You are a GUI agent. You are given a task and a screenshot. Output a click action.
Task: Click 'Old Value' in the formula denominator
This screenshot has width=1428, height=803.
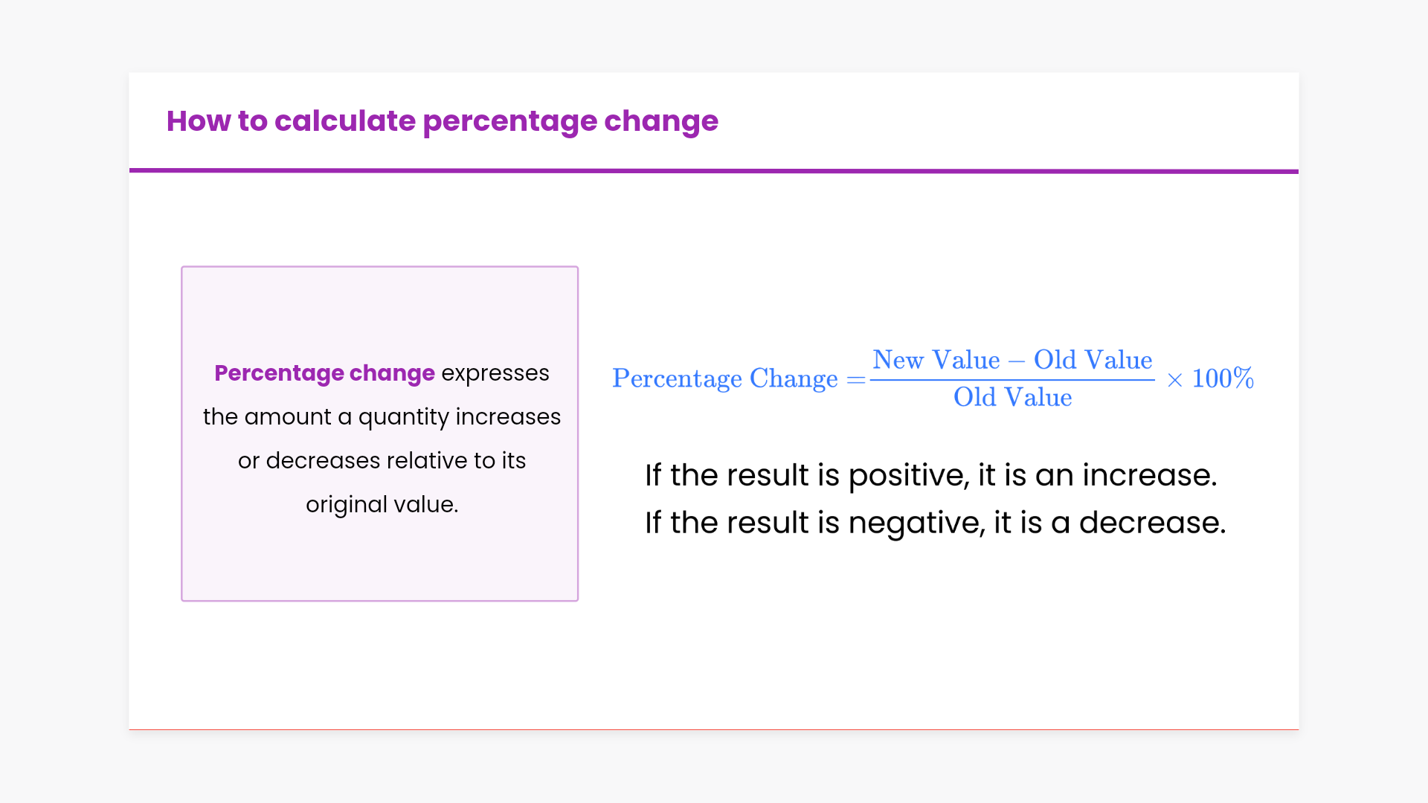1012,397
